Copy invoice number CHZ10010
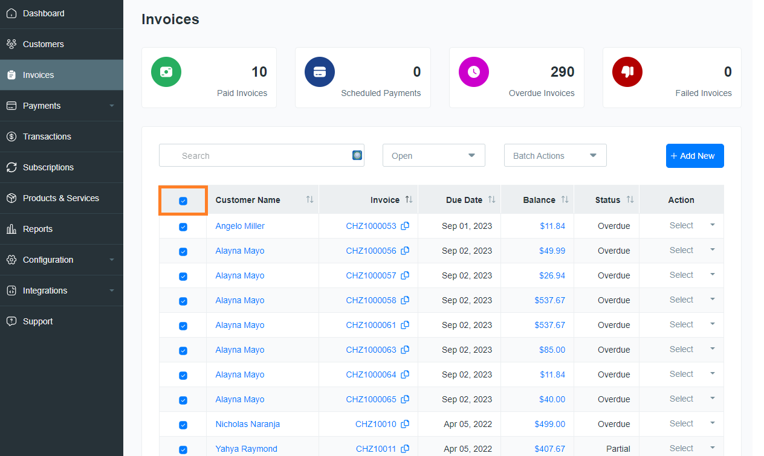 [405, 424]
